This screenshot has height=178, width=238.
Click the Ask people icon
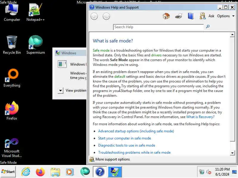click(203, 16)
